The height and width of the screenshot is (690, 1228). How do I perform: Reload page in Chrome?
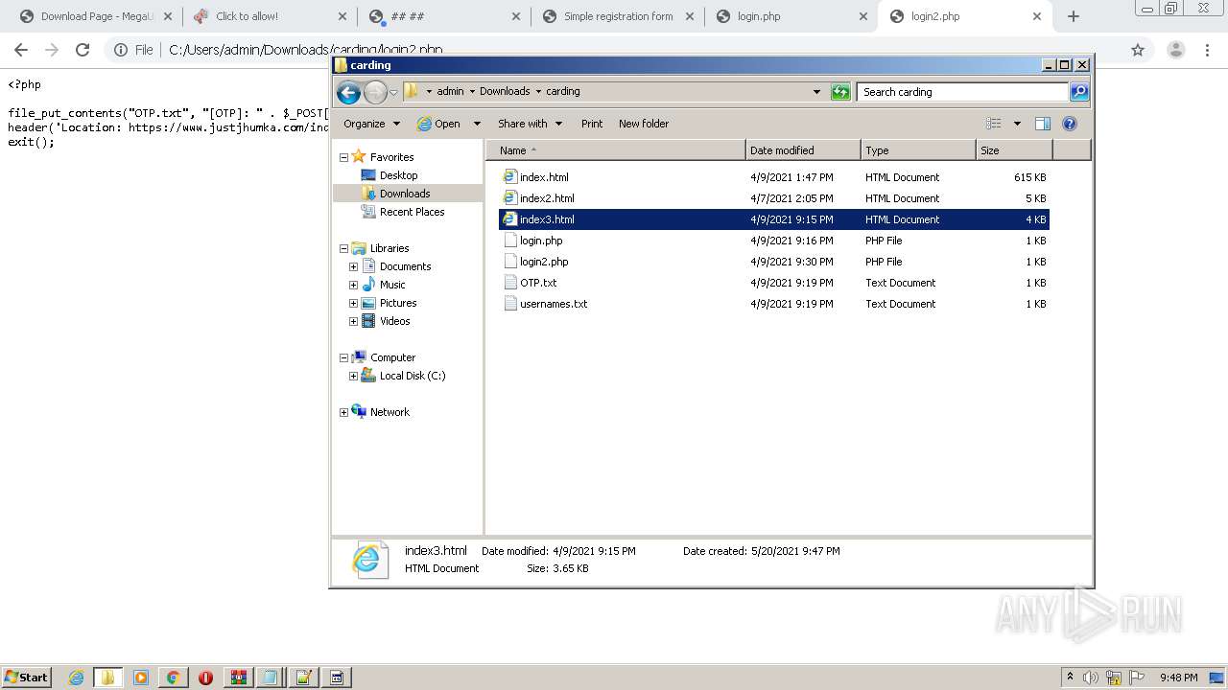[x=83, y=50]
